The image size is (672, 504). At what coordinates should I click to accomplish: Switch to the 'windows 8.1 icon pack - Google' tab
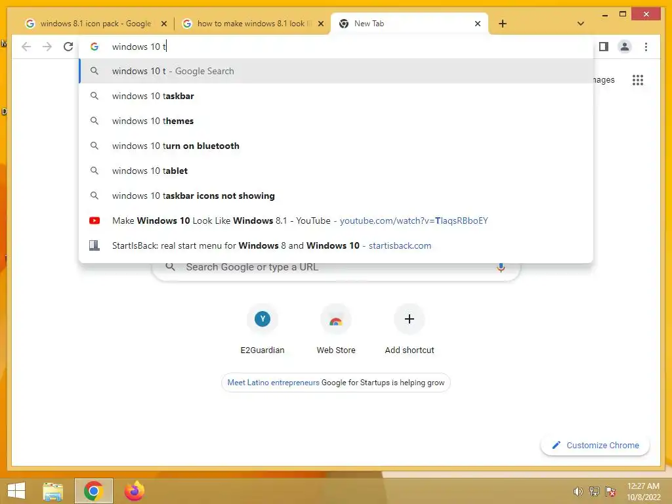point(95,24)
